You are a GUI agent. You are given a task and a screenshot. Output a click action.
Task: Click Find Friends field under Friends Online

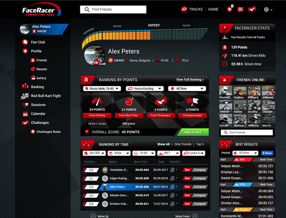pos(247,132)
